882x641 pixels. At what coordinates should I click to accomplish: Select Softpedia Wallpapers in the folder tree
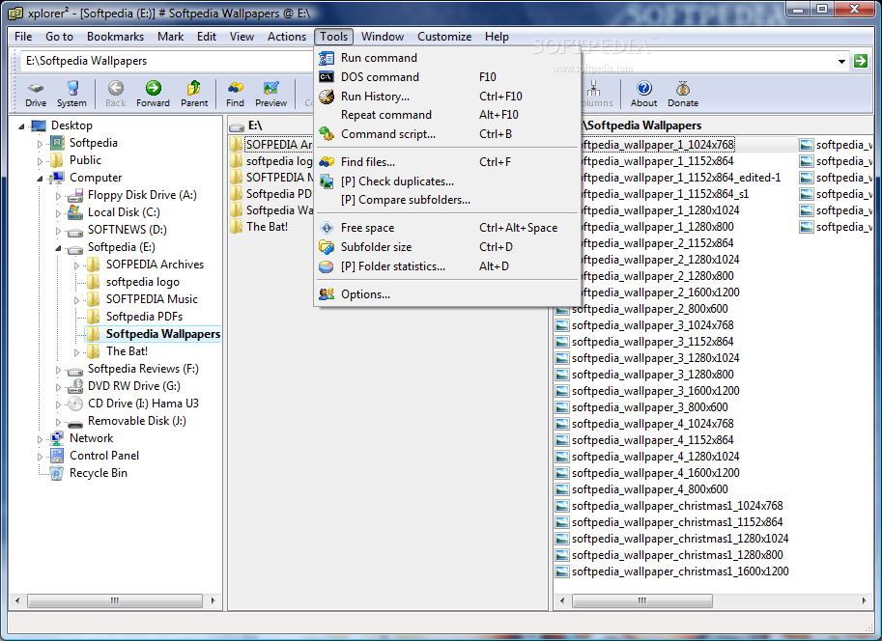pos(163,334)
